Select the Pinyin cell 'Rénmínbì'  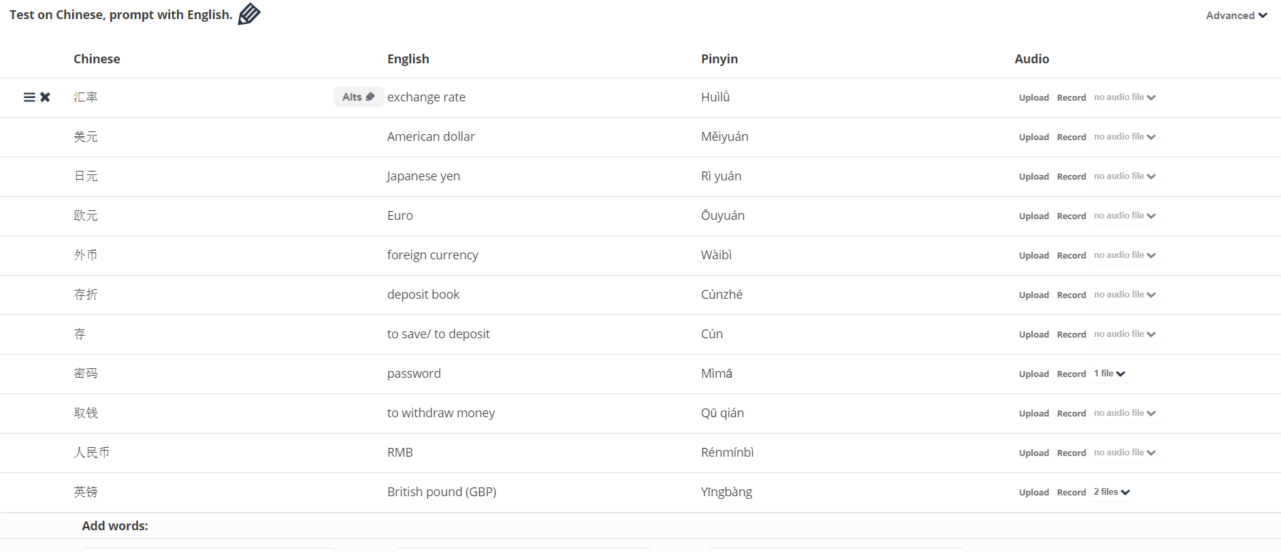tap(727, 453)
